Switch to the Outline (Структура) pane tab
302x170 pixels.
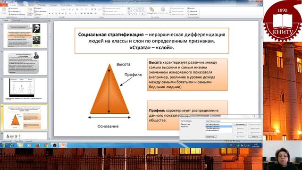tap(16, 20)
